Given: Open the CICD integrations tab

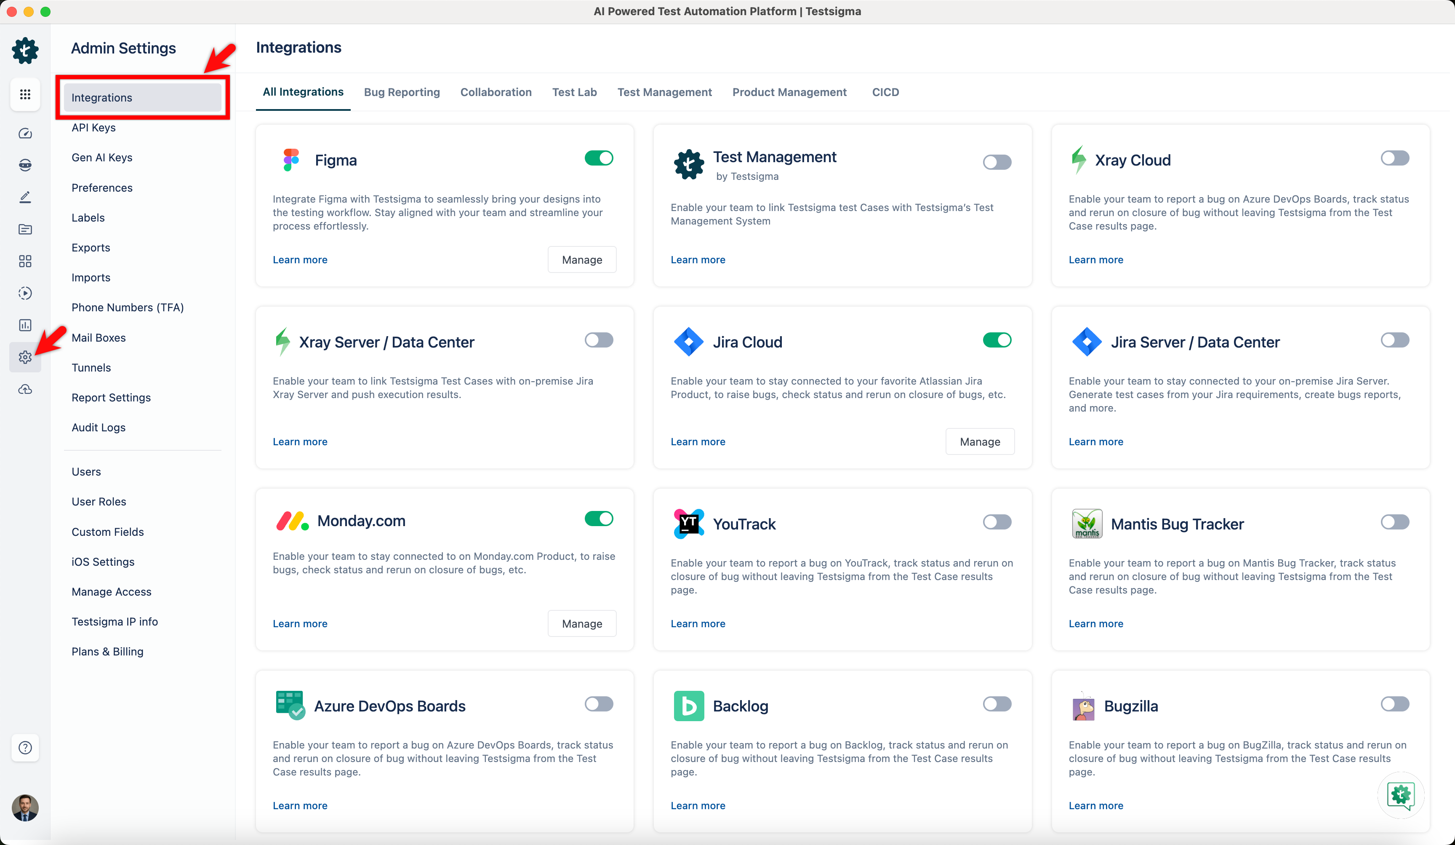Looking at the screenshot, I should pos(885,92).
